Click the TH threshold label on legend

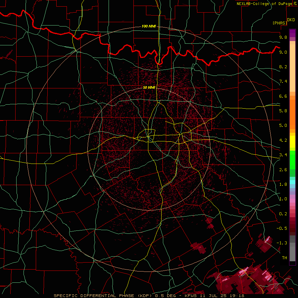tap(284, 258)
